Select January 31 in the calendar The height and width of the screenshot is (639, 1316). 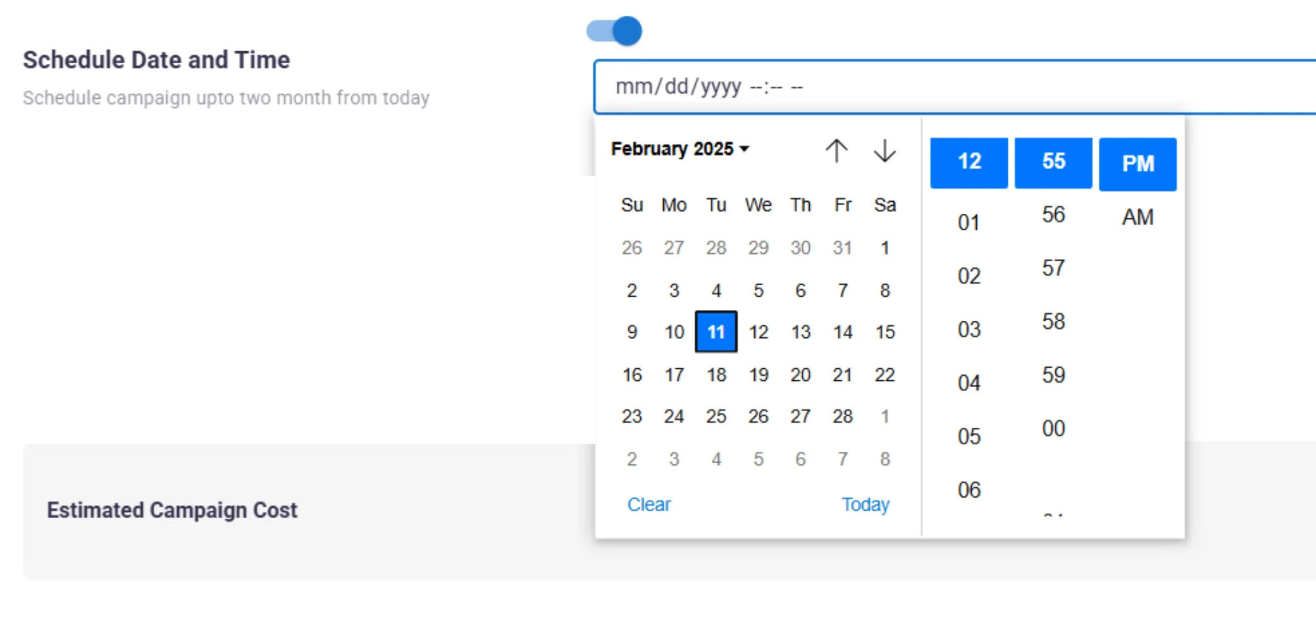click(x=843, y=247)
